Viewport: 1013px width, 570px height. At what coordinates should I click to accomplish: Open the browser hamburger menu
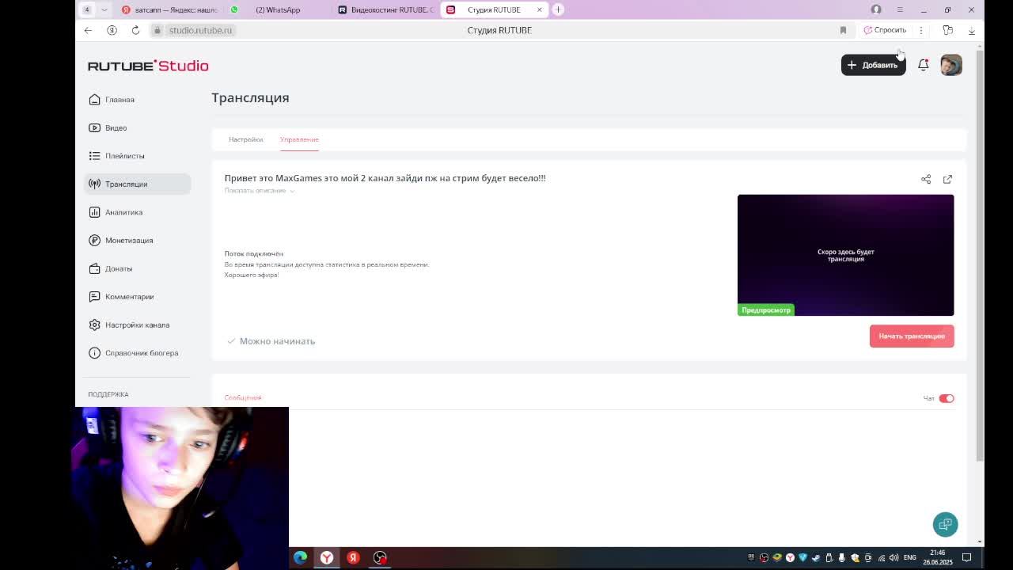point(900,9)
